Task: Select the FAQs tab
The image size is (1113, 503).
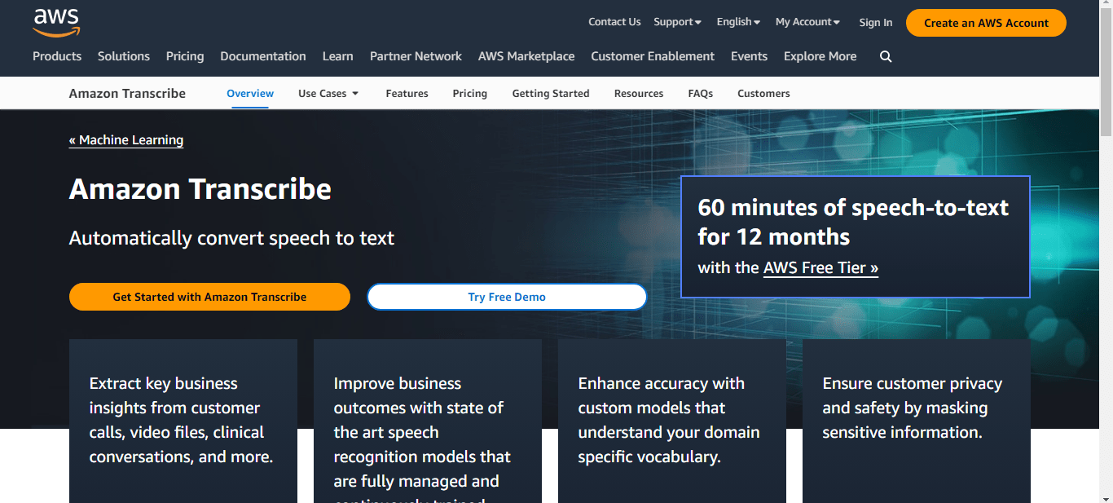Action: coord(701,93)
